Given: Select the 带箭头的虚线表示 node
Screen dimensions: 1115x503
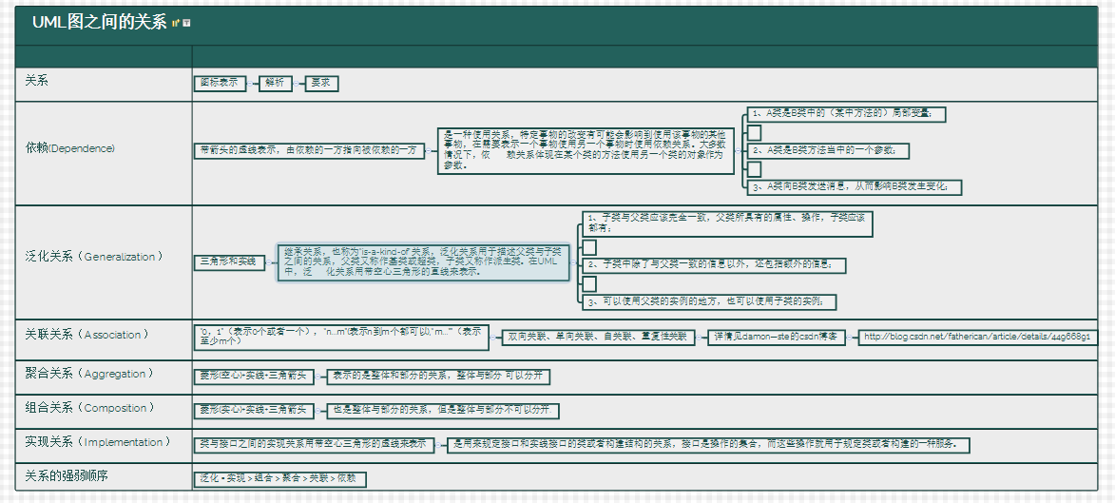Looking at the screenshot, I should point(309,151).
